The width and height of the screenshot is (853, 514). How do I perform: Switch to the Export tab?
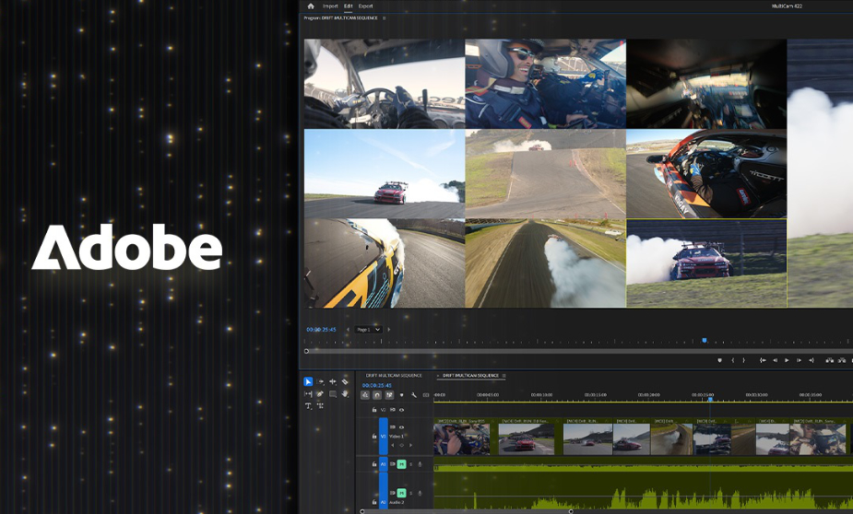pyautogui.click(x=366, y=6)
